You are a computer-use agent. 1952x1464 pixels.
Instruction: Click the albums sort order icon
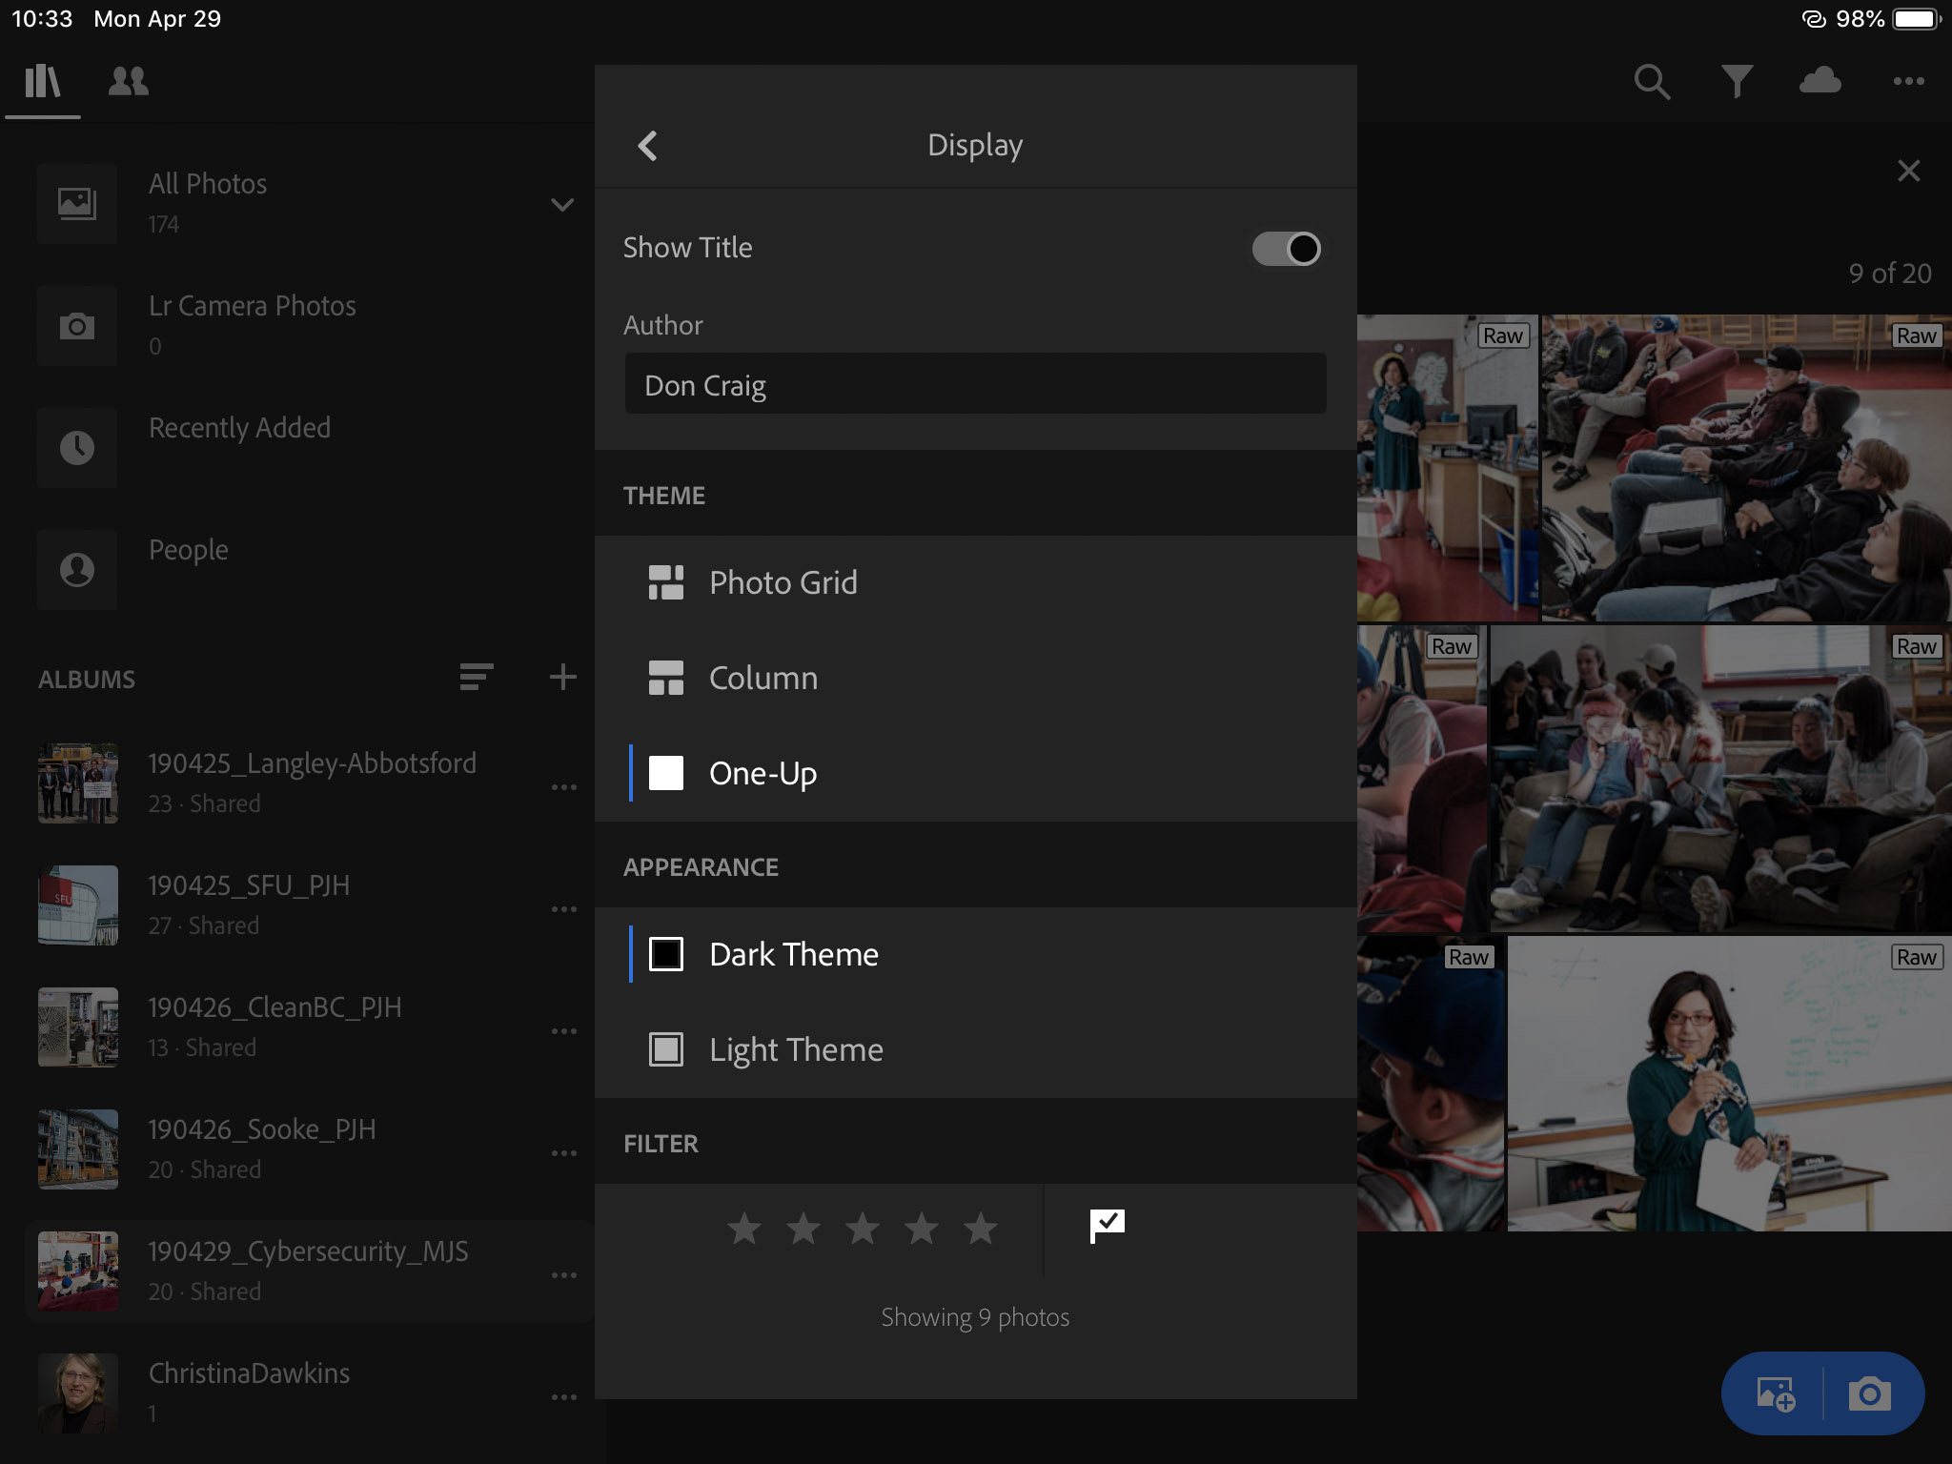coord(476,678)
